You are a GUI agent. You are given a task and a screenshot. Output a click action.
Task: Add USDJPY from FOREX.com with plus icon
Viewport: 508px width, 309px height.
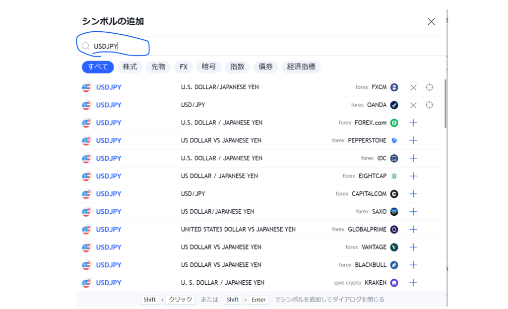413,123
